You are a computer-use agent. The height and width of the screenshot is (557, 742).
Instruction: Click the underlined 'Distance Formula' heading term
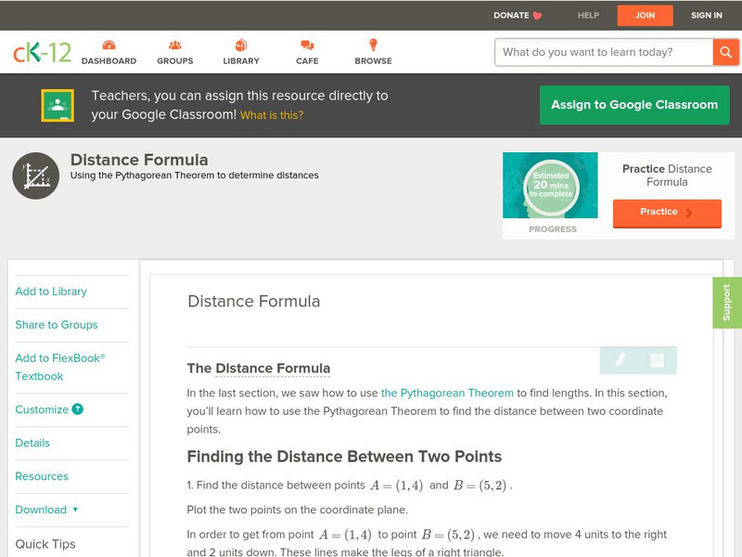pos(273,369)
